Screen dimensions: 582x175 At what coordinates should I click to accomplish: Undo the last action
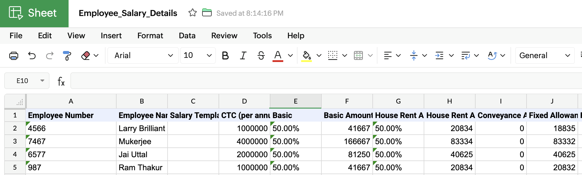[x=32, y=55]
